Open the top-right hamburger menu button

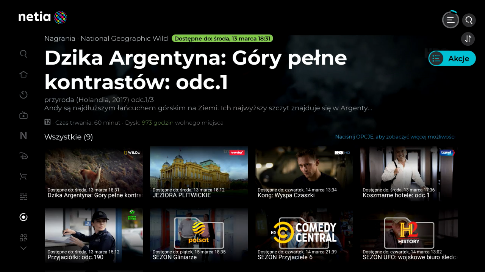(451, 20)
